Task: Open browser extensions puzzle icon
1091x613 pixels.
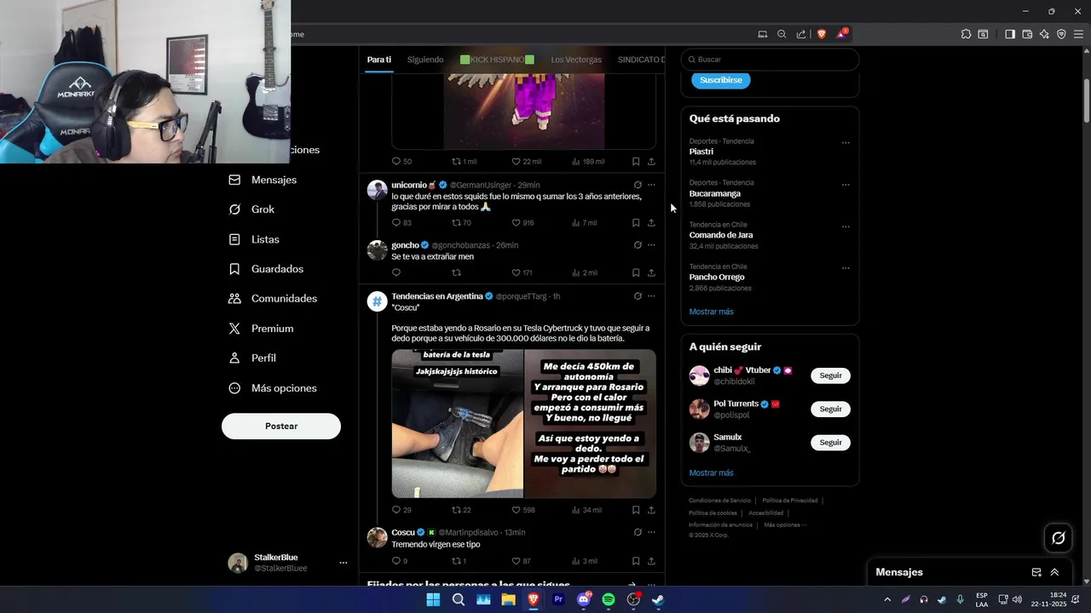Action: coord(966,34)
